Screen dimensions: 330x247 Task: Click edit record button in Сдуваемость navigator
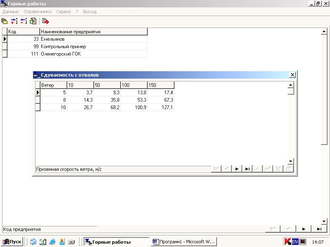257,169
